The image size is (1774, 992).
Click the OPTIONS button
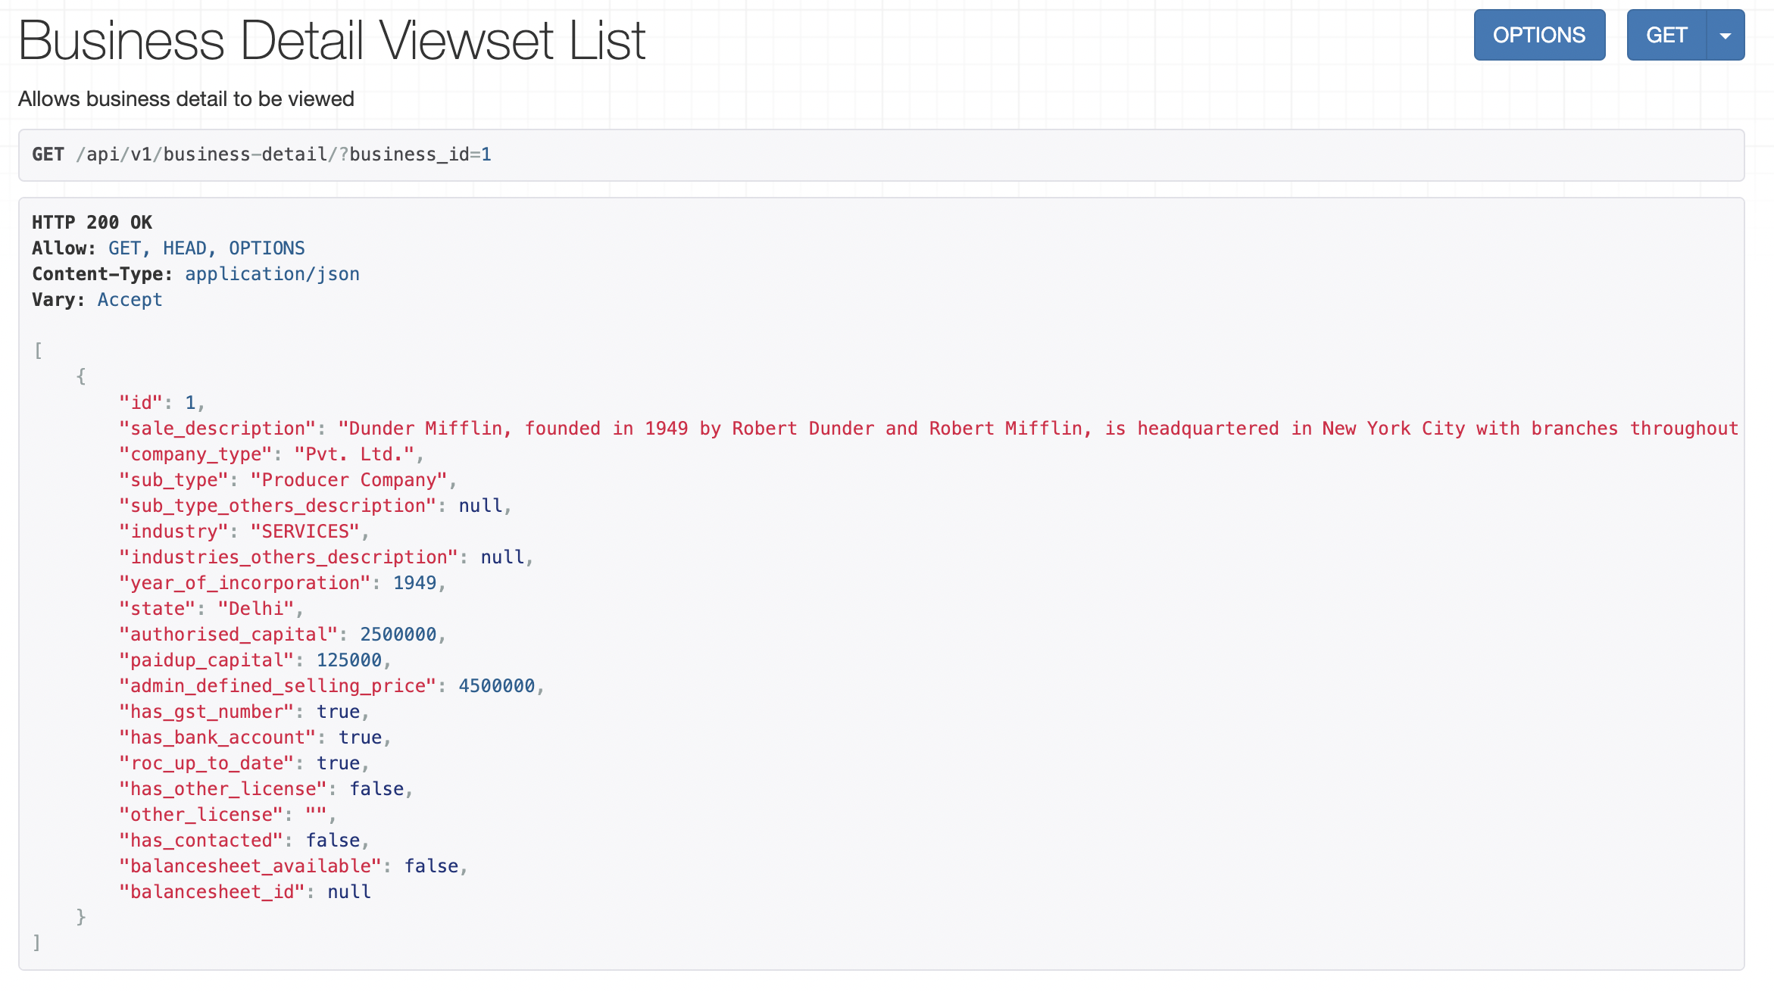click(x=1538, y=35)
